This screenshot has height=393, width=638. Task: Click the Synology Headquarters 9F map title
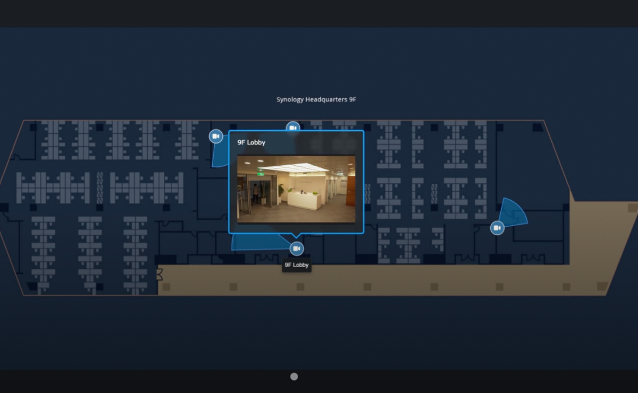click(x=316, y=99)
